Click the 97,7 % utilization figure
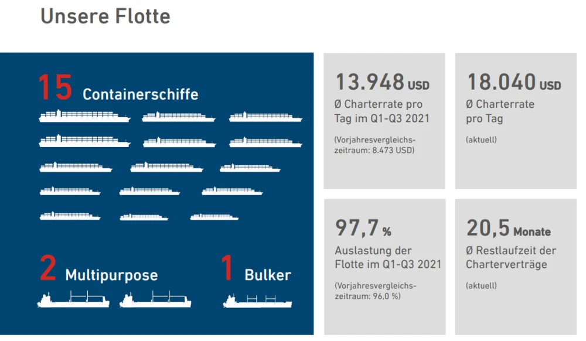The image size is (586, 341). click(363, 228)
